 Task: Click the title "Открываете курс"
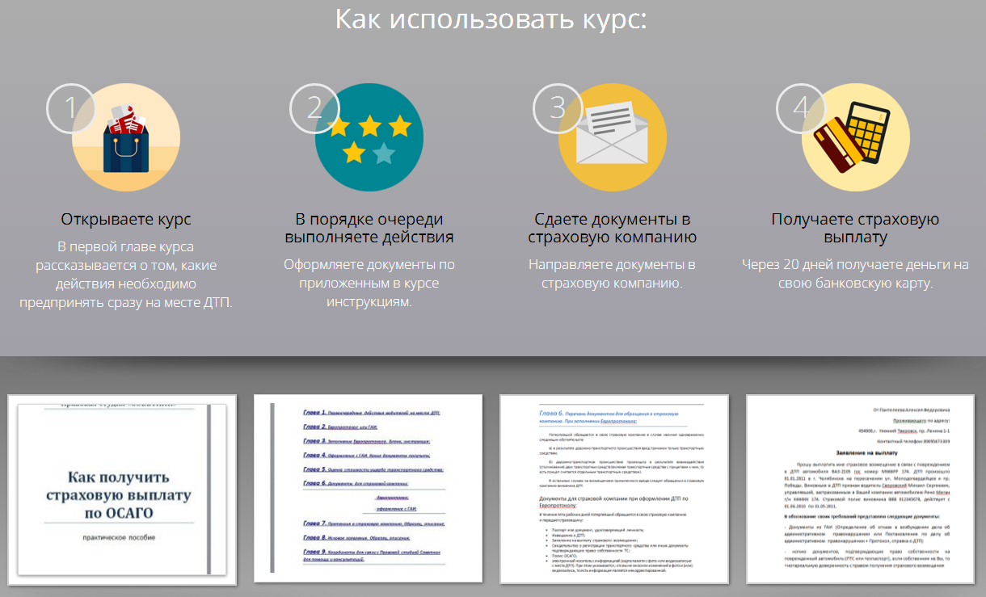[126, 219]
